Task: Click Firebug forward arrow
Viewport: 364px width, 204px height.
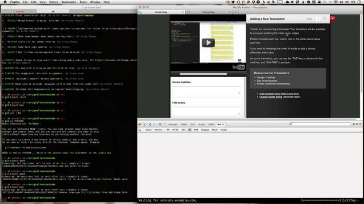Action: tap(154, 125)
